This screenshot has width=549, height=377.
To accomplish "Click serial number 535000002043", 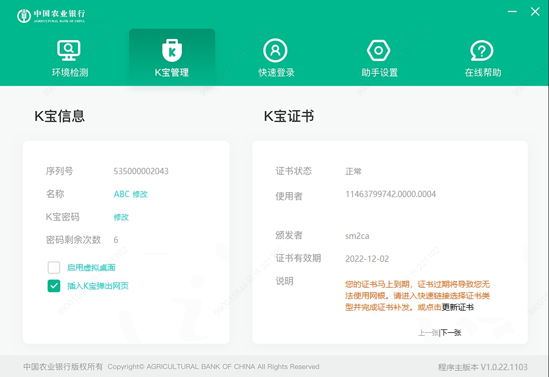I will tap(141, 171).
